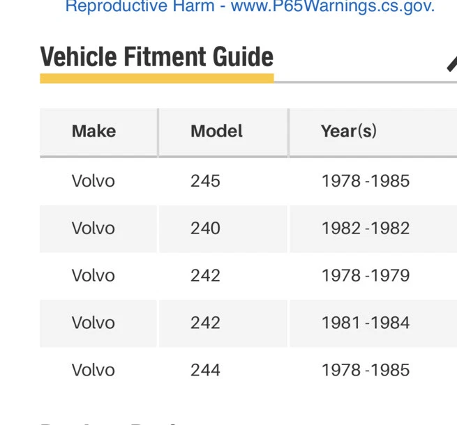This screenshot has height=425, width=457.
Task: Click the 245 model cell
Action: (205, 181)
